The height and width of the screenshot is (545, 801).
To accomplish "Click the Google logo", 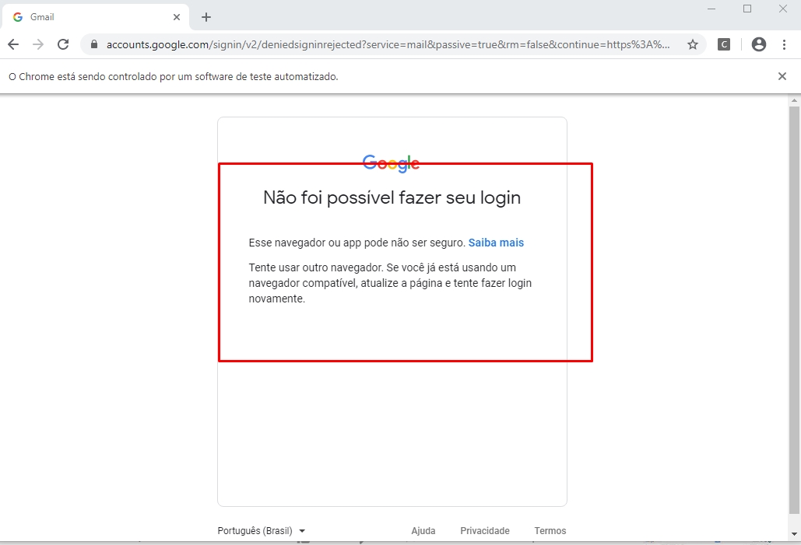I will [x=391, y=163].
